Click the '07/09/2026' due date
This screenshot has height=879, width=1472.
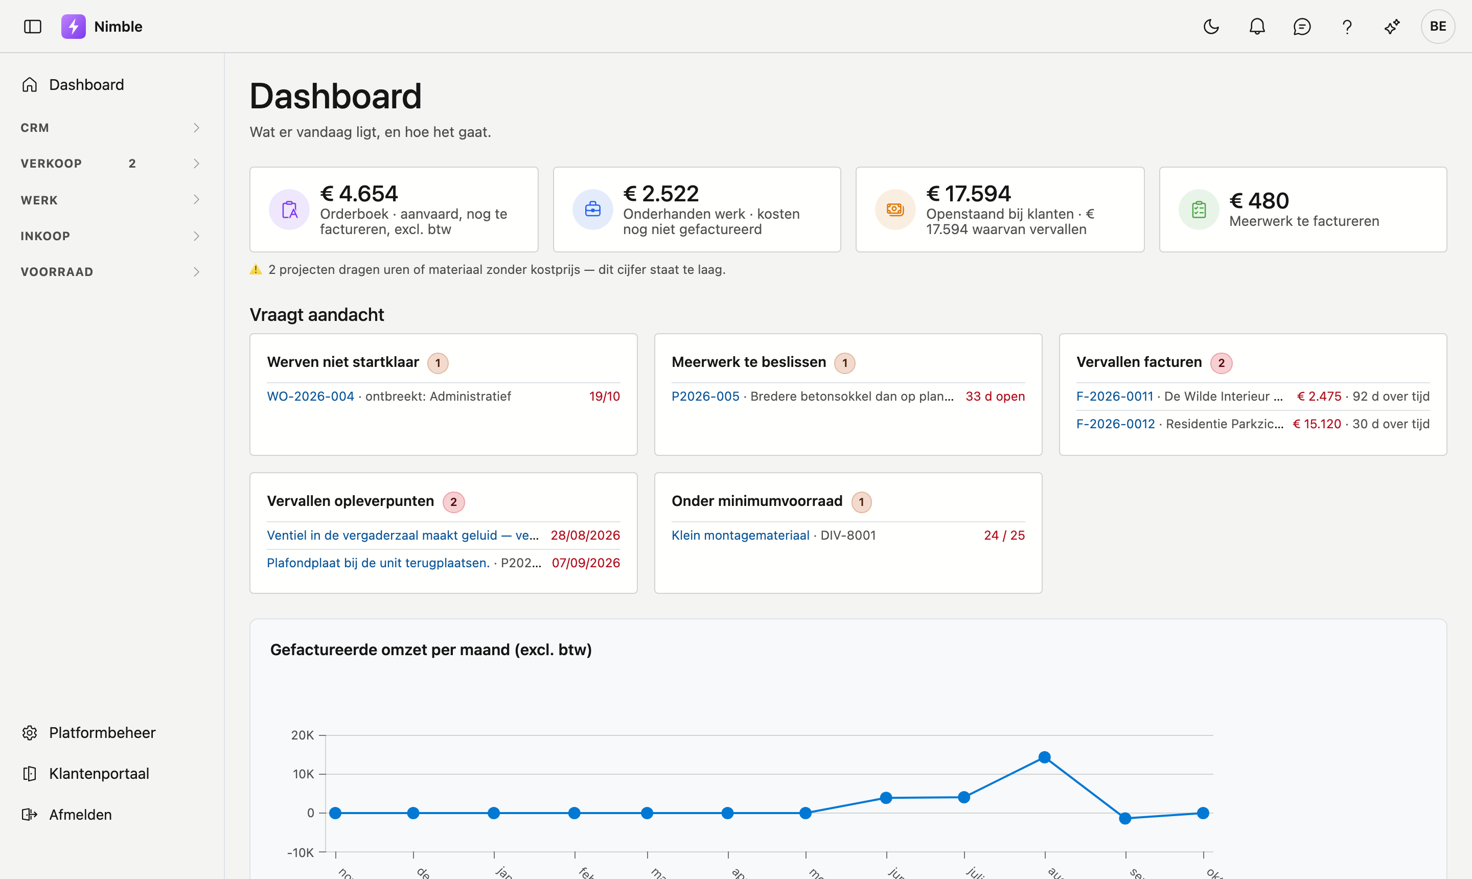[586, 563]
